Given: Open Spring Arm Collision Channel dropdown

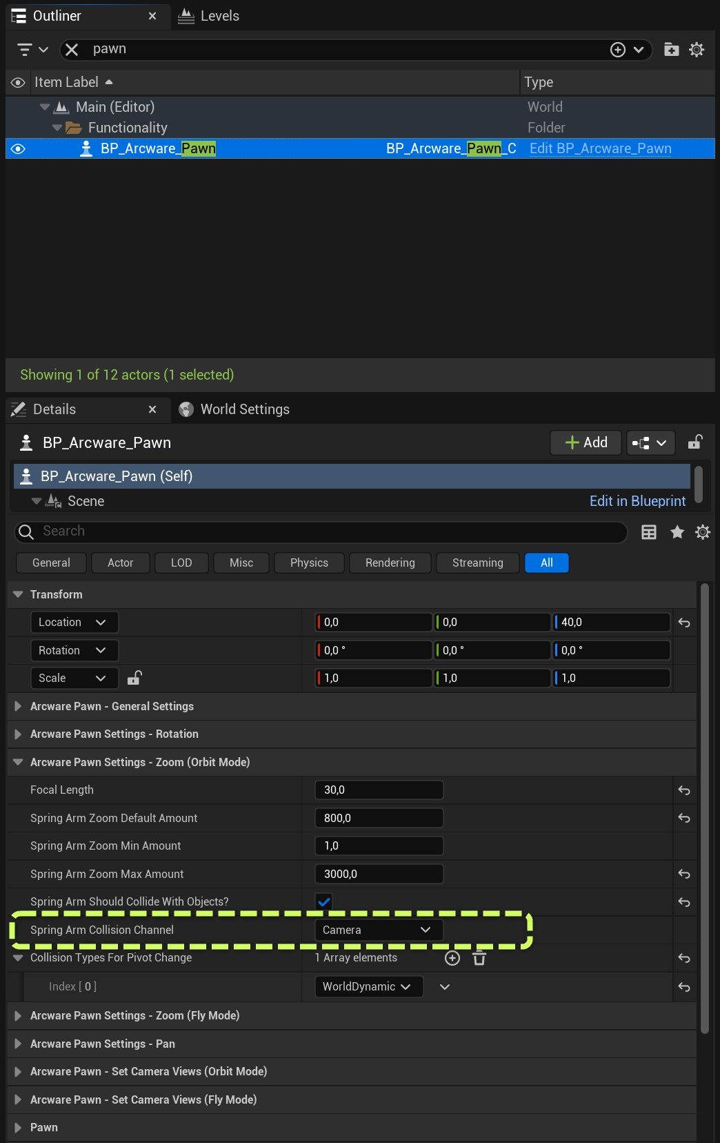Looking at the screenshot, I should 378,930.
